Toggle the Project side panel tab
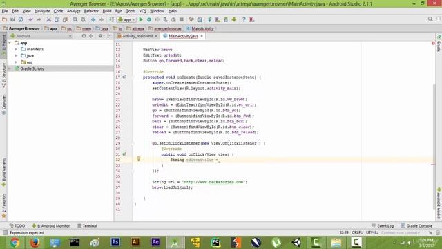The image size is (442, 249). click(3, 45)
